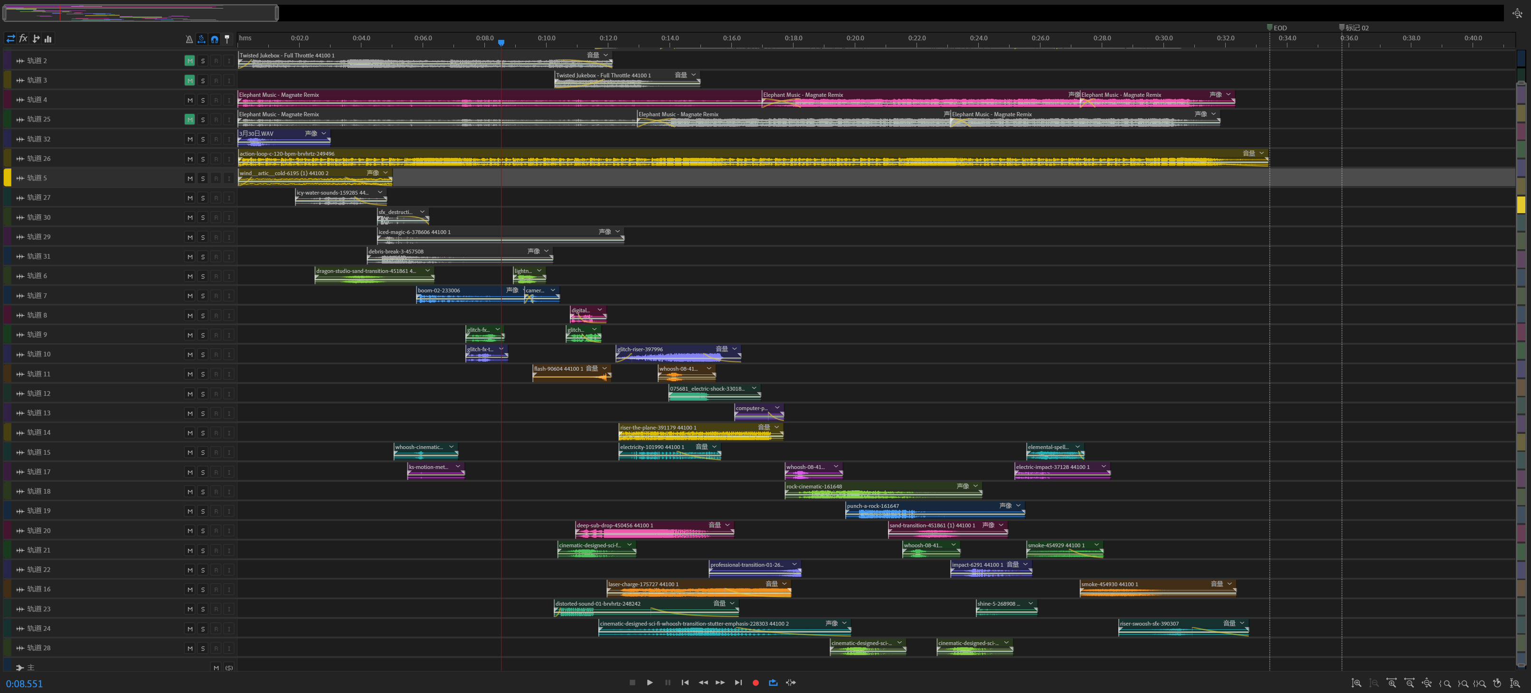1531x693 pixels.
Task: Zoom in at out-point magnifier icon
Action: click(x=1463, y=683)
